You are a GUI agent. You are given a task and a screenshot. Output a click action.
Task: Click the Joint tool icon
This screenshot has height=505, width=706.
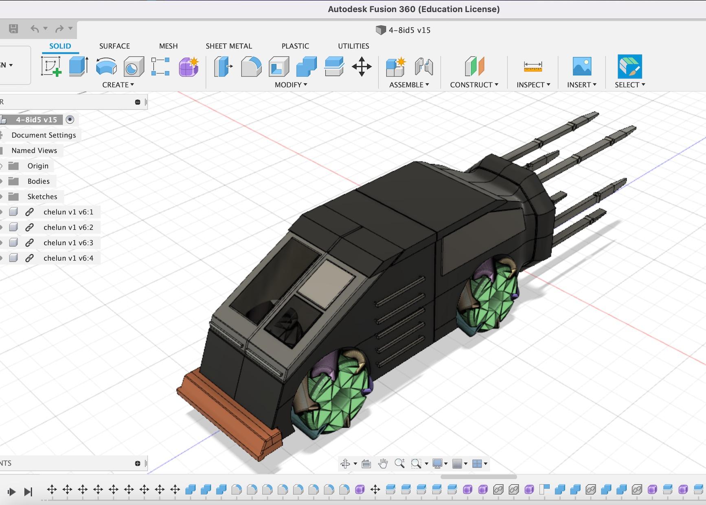pyautogui.click(x=424, y=66)
